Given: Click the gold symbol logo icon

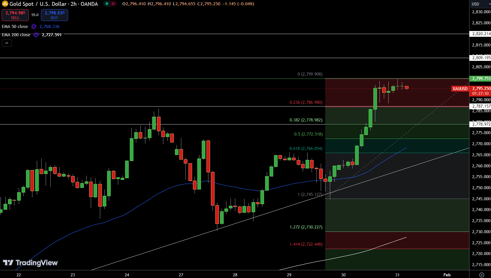Looking at the screenshot, I should [5, 4].
